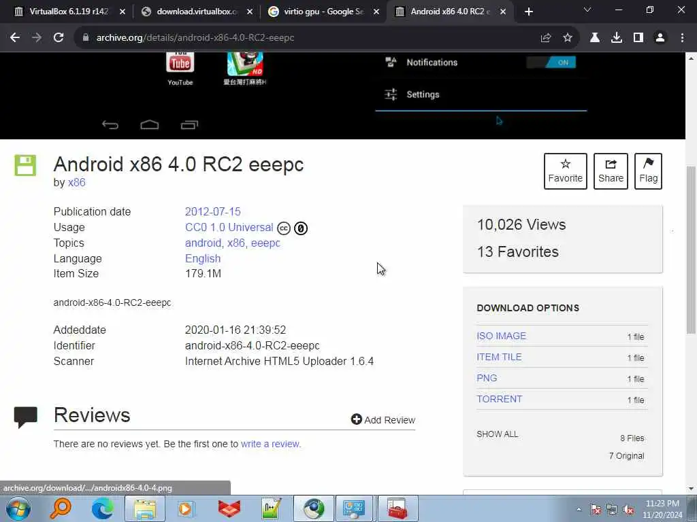
Task: Click the address bar URL field
Action: coord(307,38)
